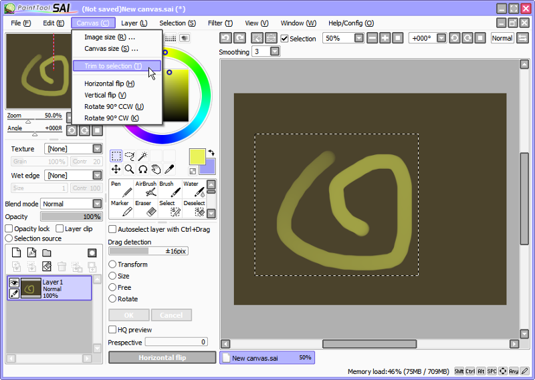Choose the Brush tool
Screen dimensions: 535x380
170,189
